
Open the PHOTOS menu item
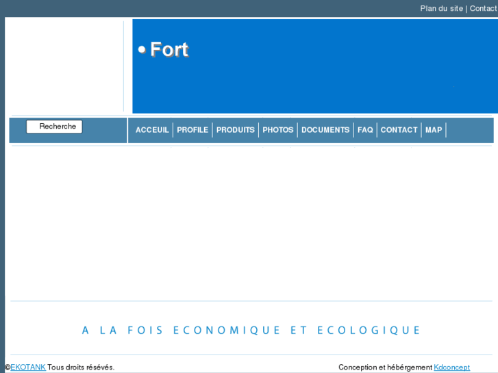point(278,130)
